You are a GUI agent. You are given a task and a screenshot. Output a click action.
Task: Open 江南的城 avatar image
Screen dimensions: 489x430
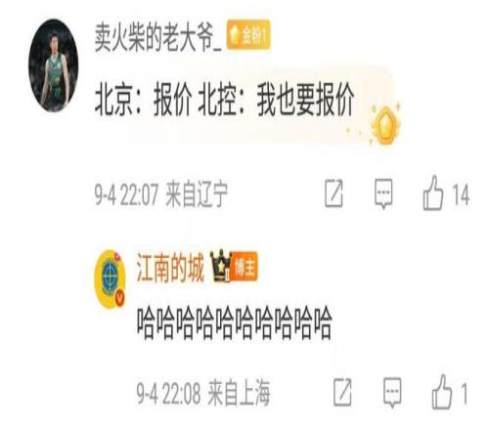(x=110, y=279)
